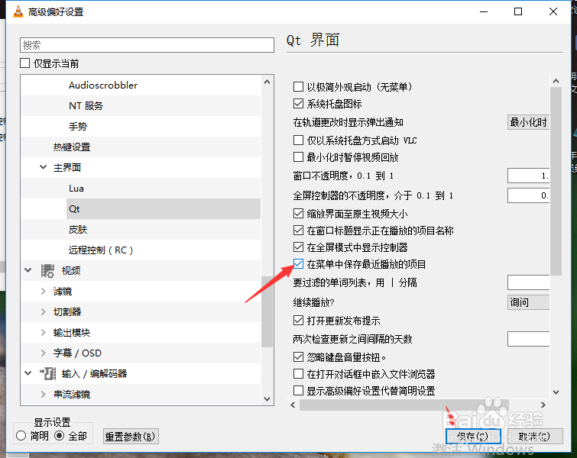577x458 pixels.
Task: Uncheck 在全屏模式中显示控制器
Action: pos(299,247)
